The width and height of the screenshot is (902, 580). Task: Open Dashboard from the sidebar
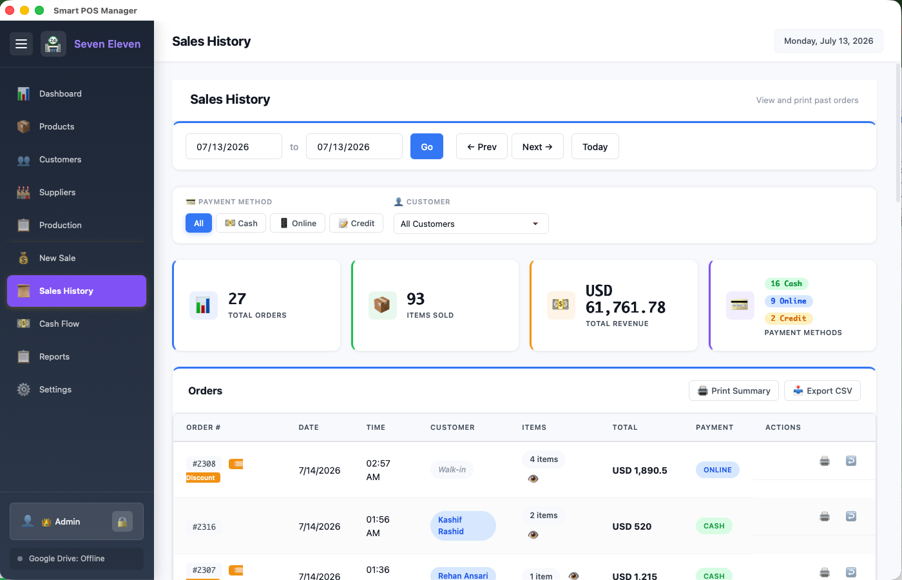click(x=77, y=93)
